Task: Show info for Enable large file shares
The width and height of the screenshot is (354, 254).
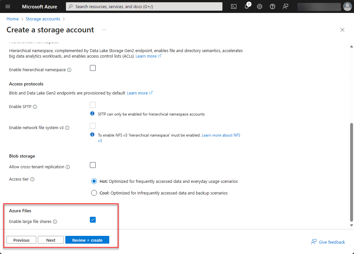Action: (x=55, y=222)
